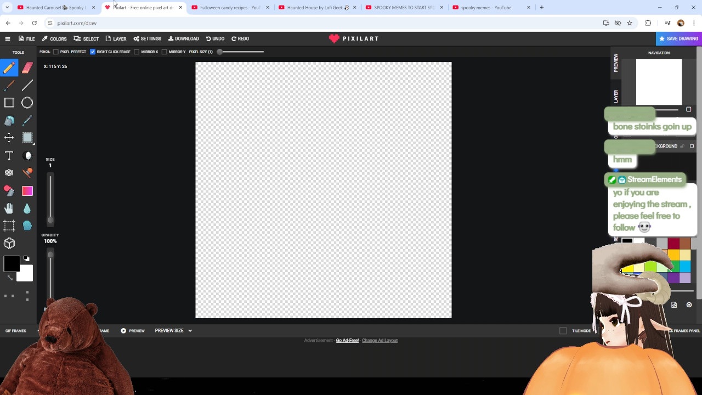Switch to the Haunted Carousel browser tab
Screen dimensions: 702x395
[x=56, y=8]
